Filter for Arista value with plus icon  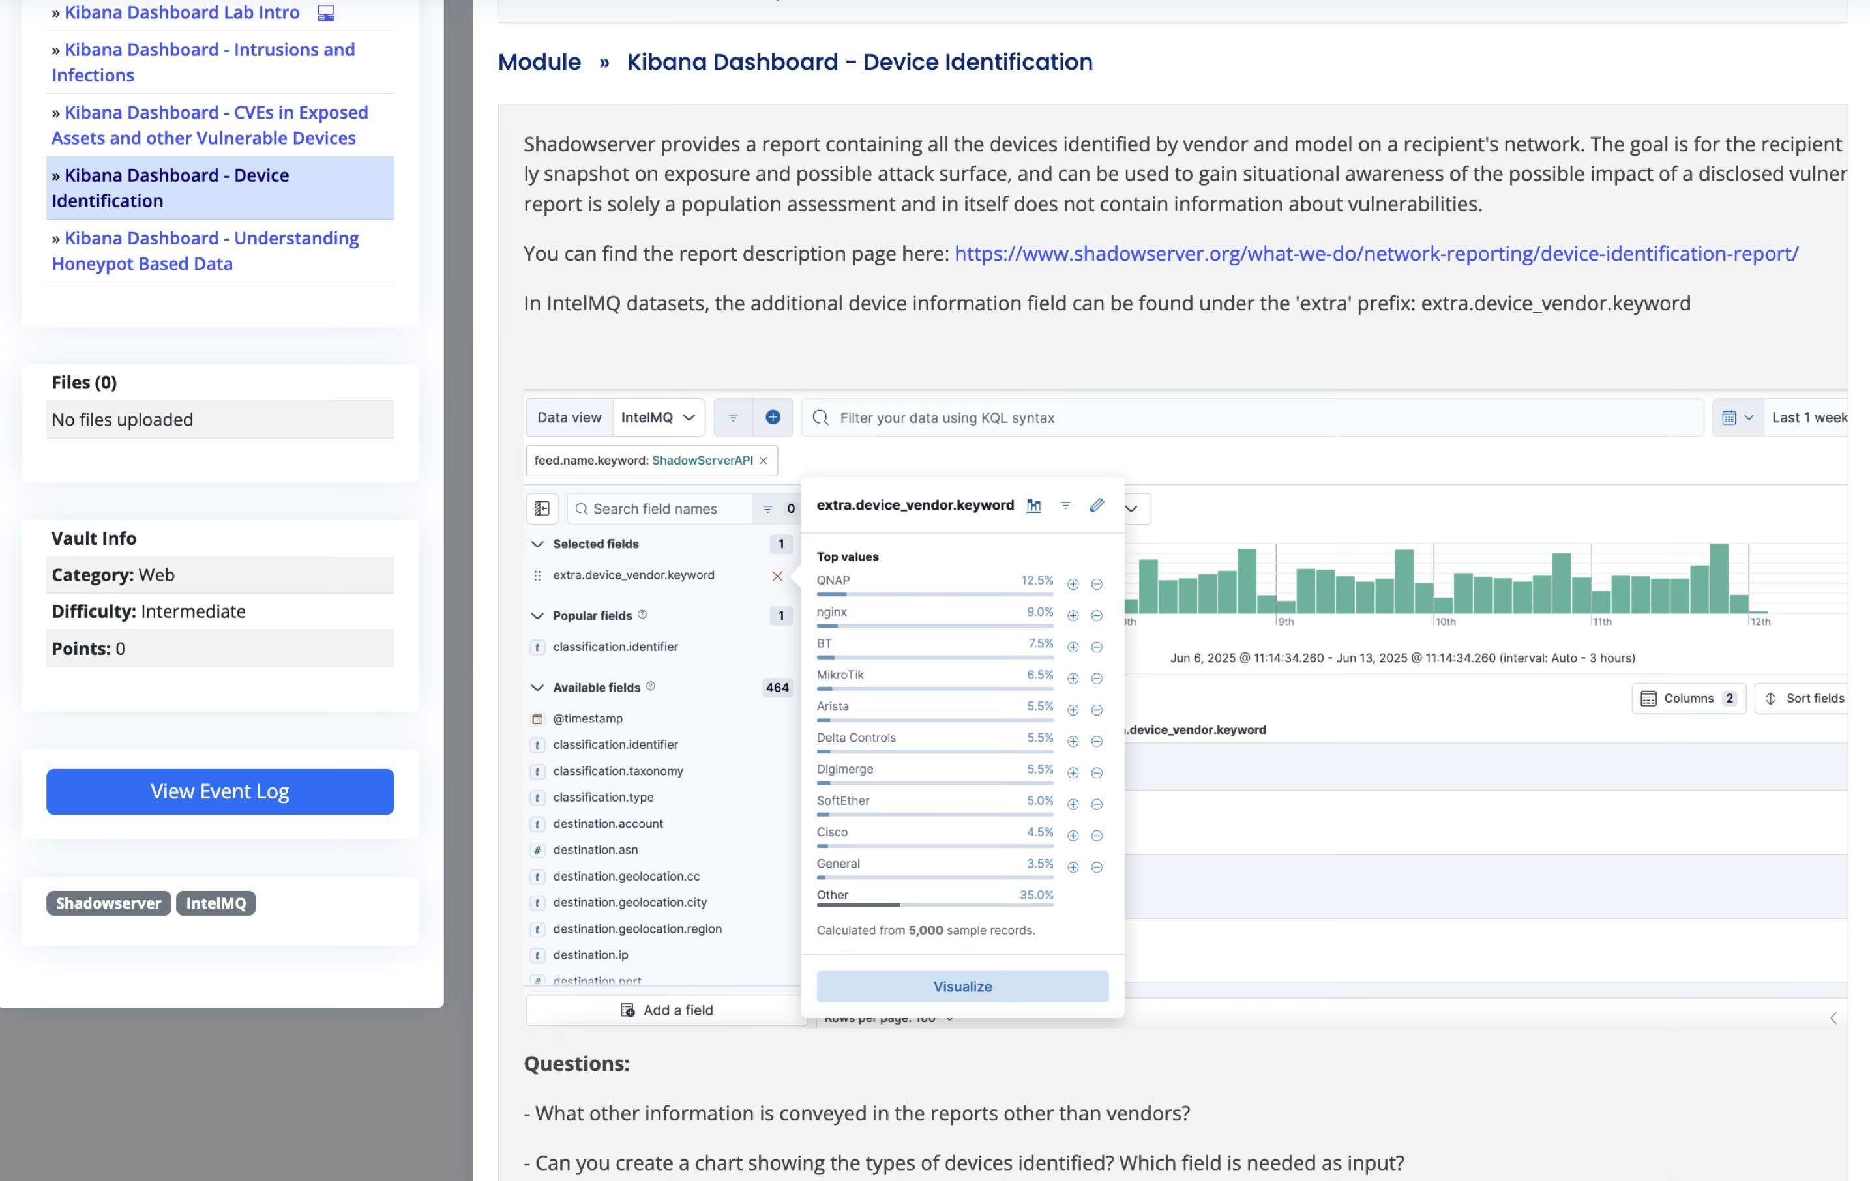[x=1073, y=710]
